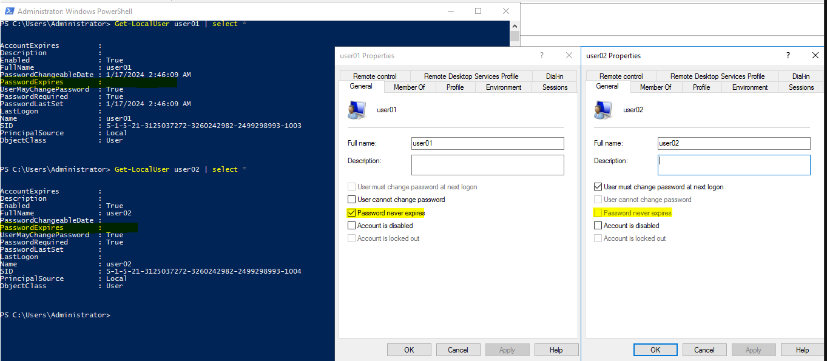Click the PowerShell vertical scrollbar up arrow
Screen dimensions: 827x361
pyautogui.click(x=515, y=25)
